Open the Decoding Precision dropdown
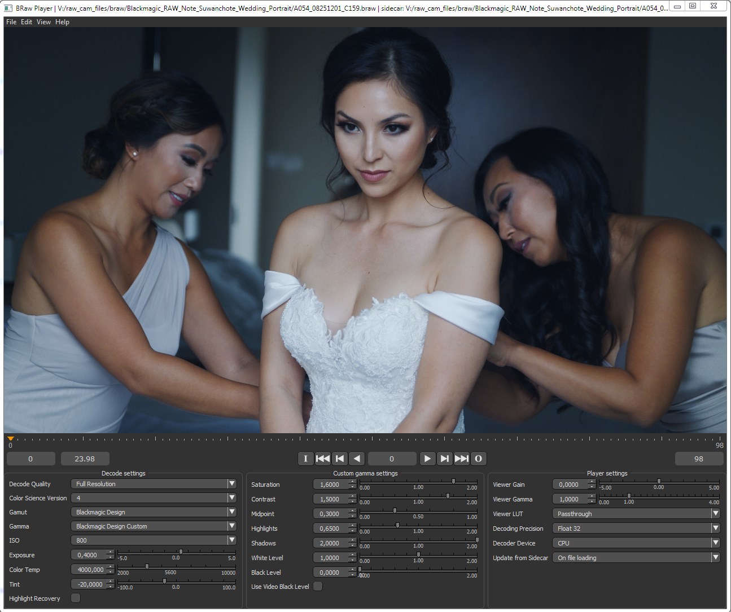731x612 pixels. coord(636,529)
